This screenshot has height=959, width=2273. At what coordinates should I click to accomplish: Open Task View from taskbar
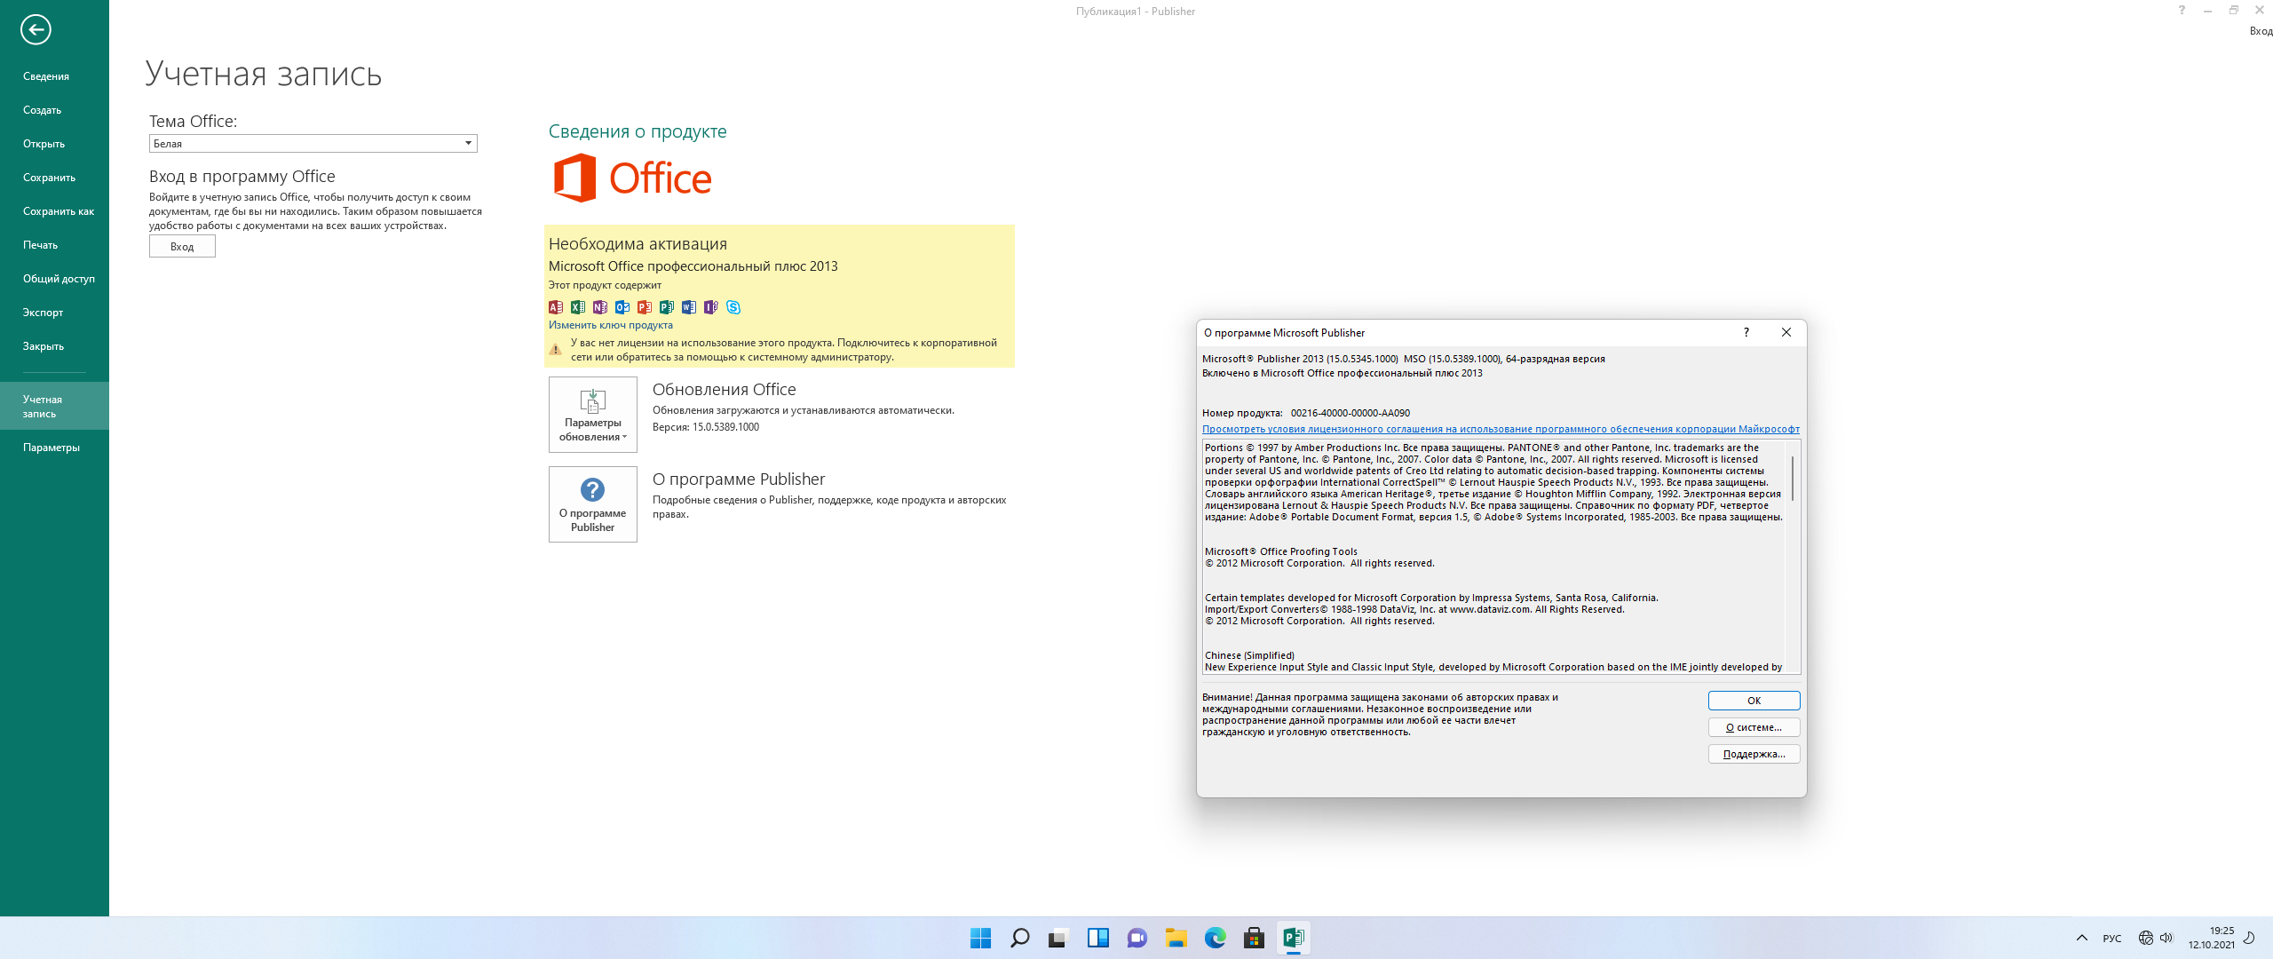pos(1057,938)
